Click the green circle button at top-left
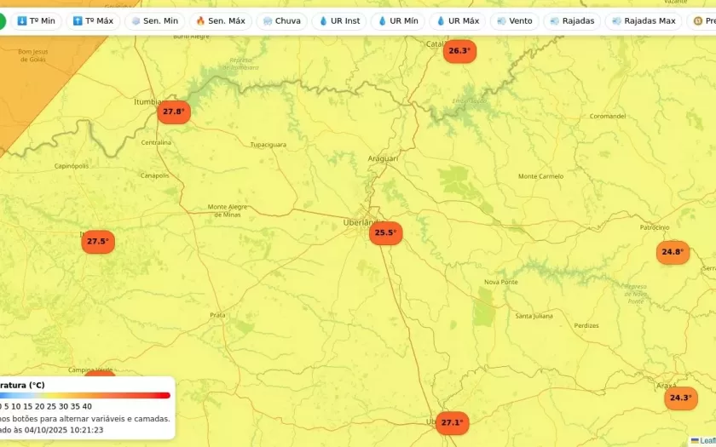 click(x=2, y=20)
